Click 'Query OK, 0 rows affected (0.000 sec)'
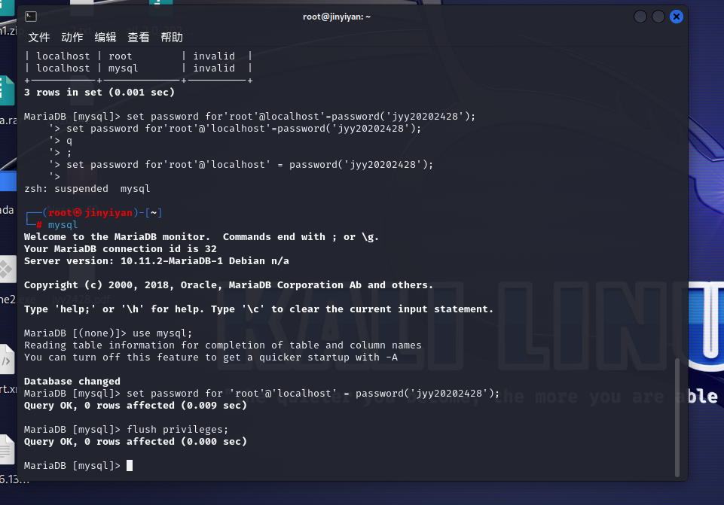Screen dimensions: 724x505 coord(136,441)
